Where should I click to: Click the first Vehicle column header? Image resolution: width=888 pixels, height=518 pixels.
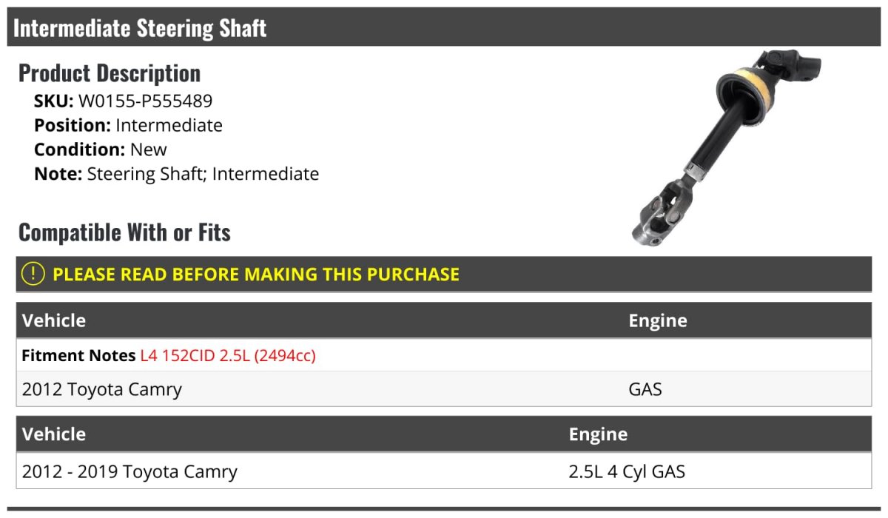[x=54, y=320]
